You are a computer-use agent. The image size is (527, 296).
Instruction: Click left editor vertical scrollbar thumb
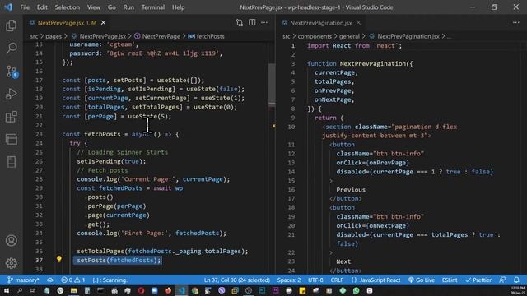(272, 84)
